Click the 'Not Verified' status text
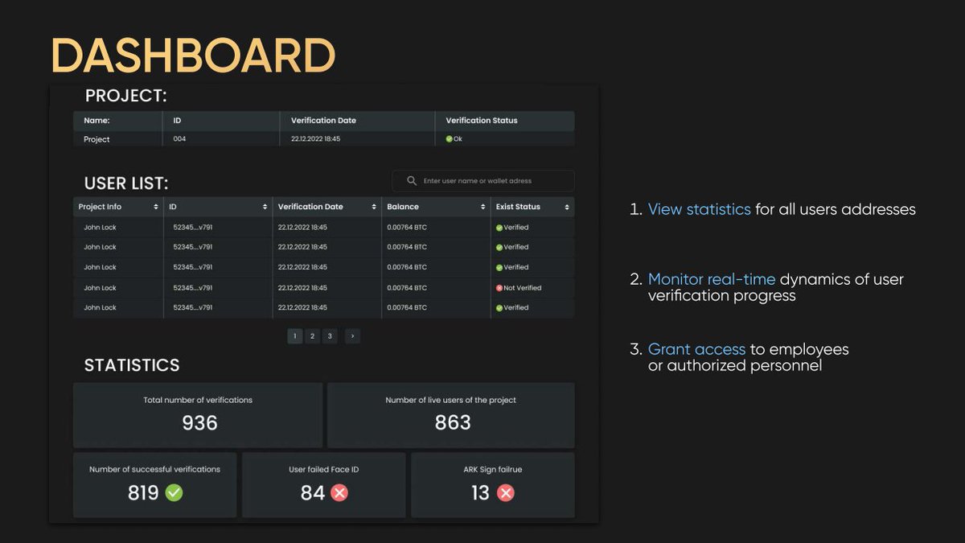Viewport: 965px width, 543px height. [x=523, y=288]
